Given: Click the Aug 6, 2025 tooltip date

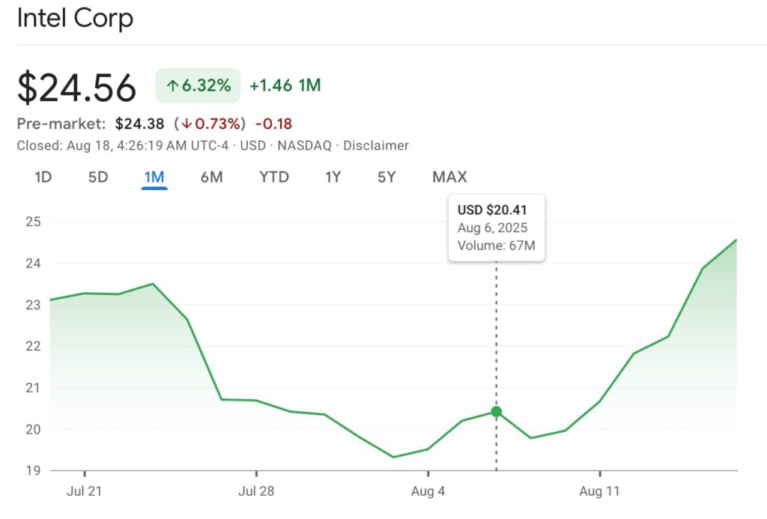Looking at the screenshot, I should pos(492,228).
